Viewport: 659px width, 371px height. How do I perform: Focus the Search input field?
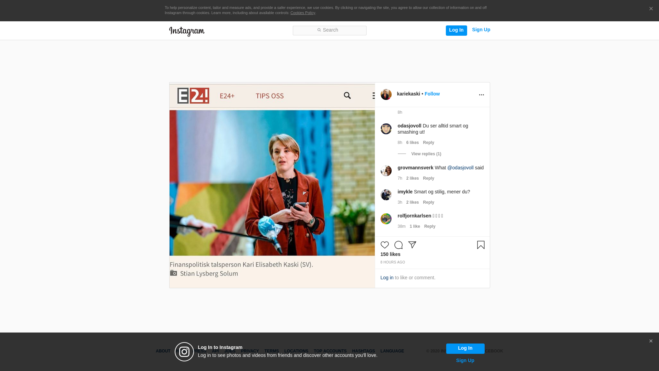(329, 31)
